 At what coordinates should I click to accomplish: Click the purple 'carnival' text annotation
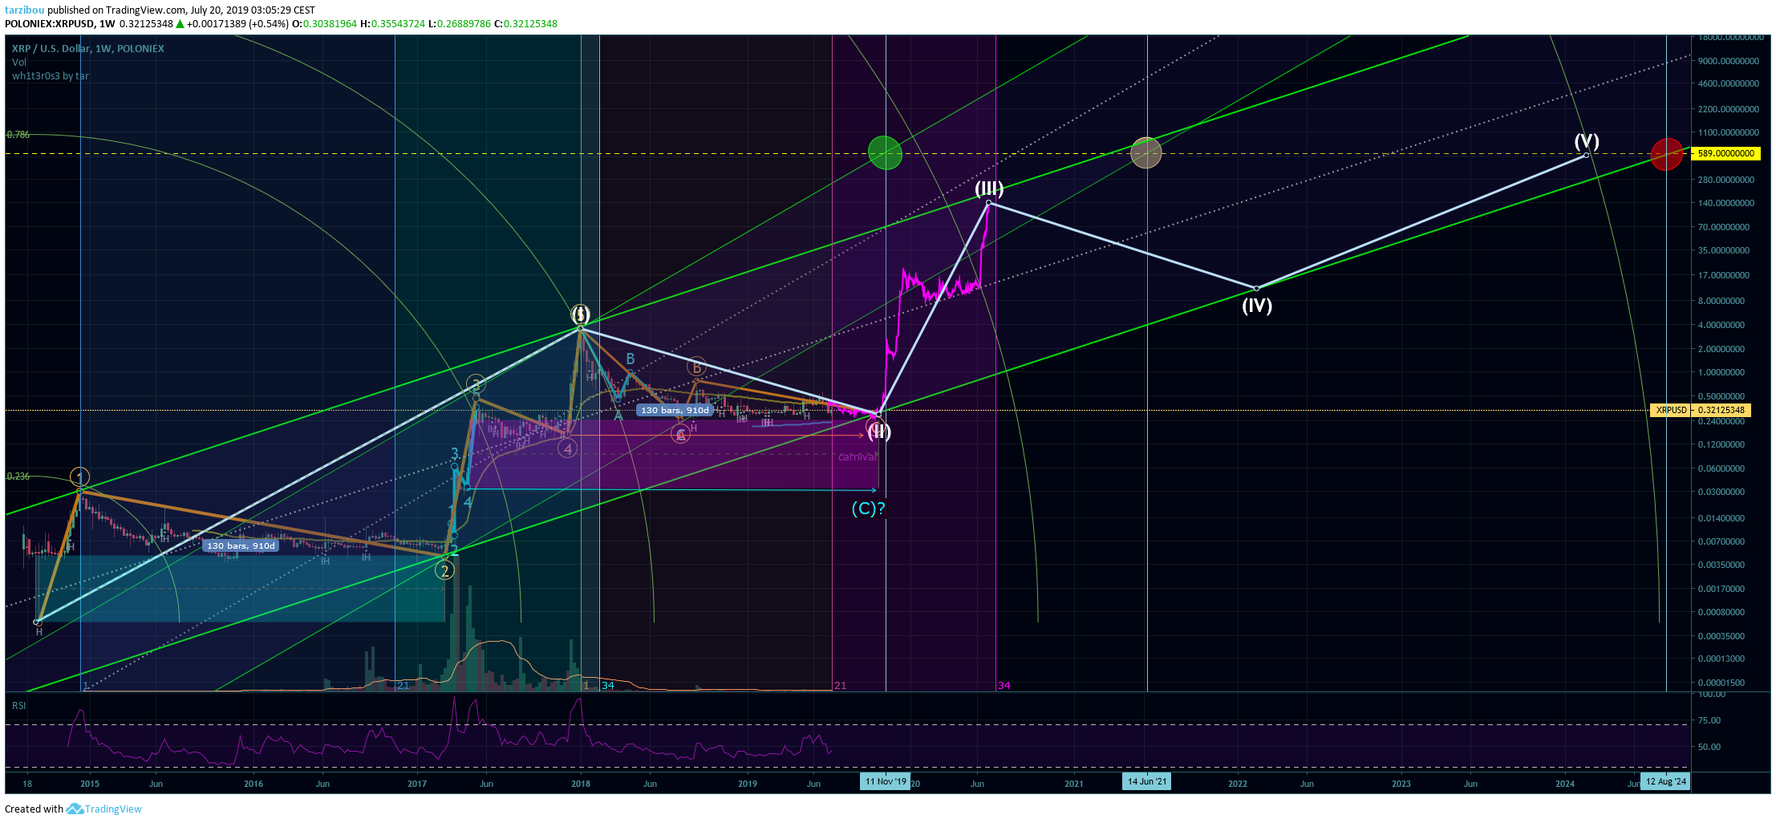click(x=857, y=457)
